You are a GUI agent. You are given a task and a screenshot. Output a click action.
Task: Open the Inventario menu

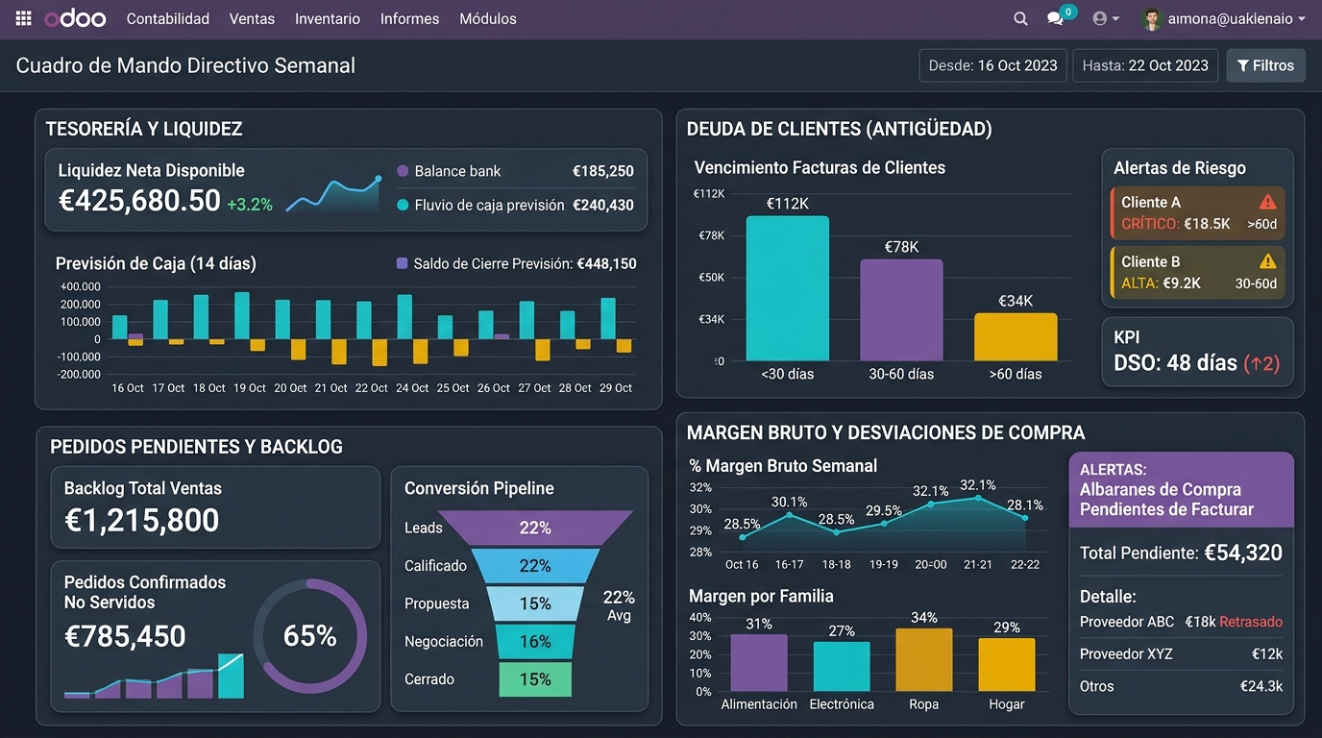click(x=328, y=18)
